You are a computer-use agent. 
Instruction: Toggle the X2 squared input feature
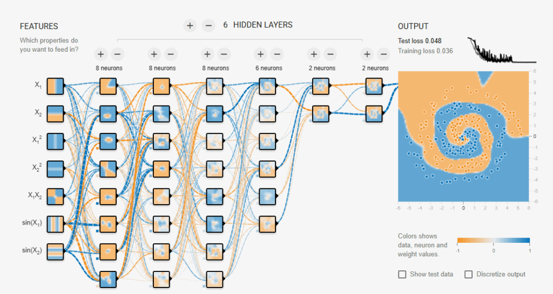56,169
